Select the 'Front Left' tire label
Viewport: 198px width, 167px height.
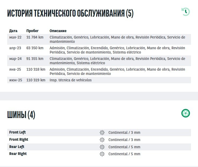click(17, 132)
